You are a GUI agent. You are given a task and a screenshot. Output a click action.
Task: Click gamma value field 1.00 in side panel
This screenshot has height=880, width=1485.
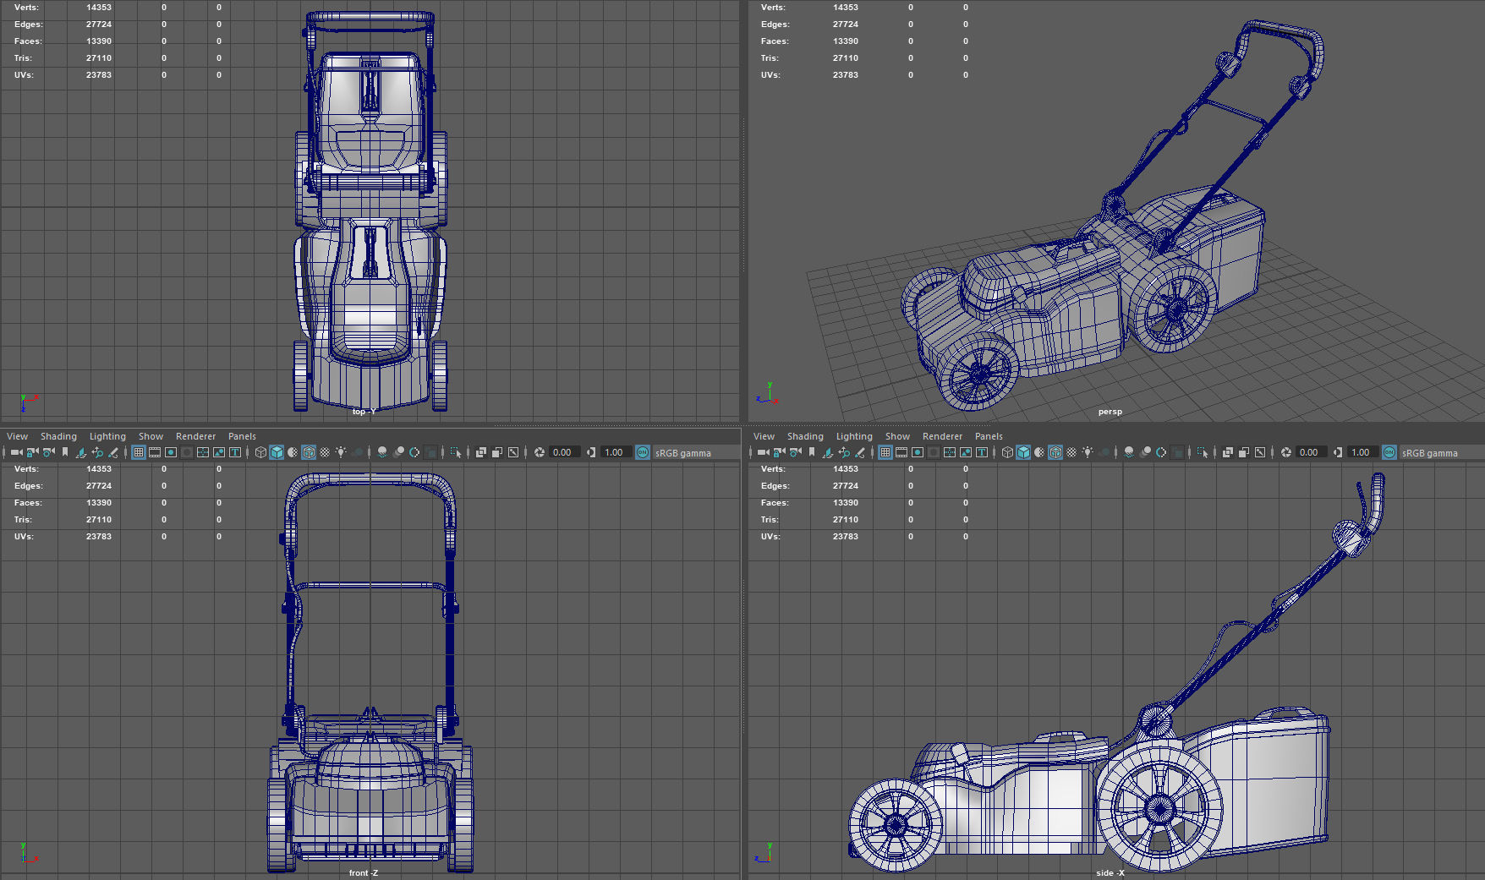click(x=1362, y=452)
